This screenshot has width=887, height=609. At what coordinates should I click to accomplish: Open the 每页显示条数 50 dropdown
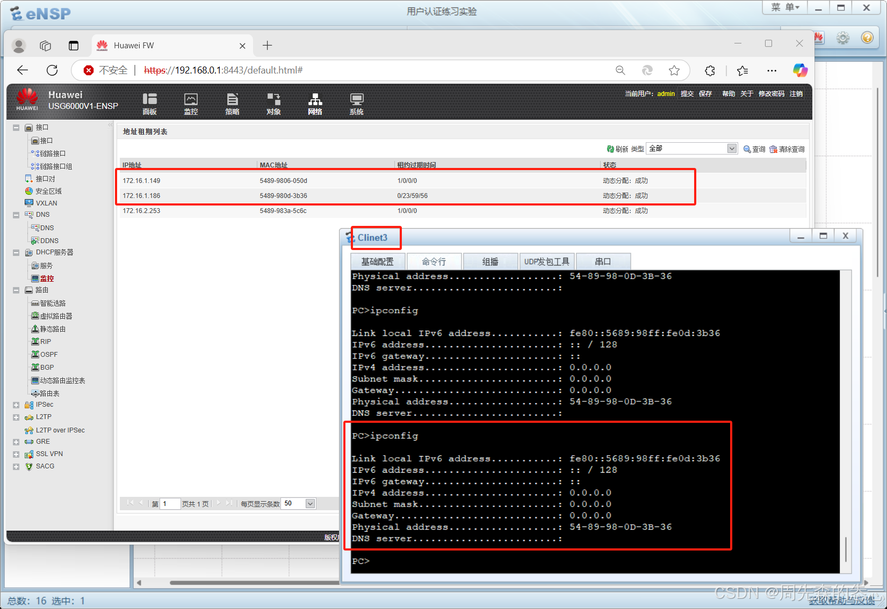pyautogui.click(x=299, y=503)
